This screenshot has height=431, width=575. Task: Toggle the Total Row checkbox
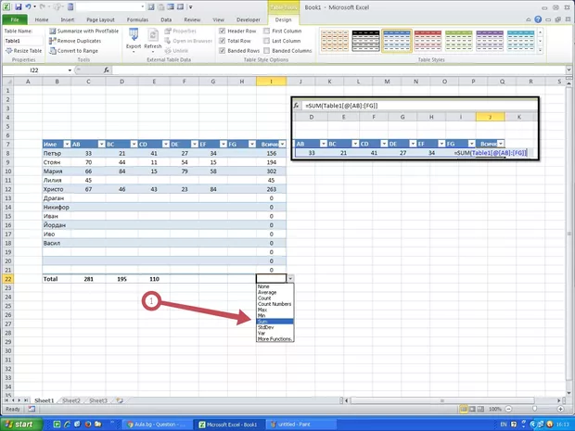pos(223,41)
